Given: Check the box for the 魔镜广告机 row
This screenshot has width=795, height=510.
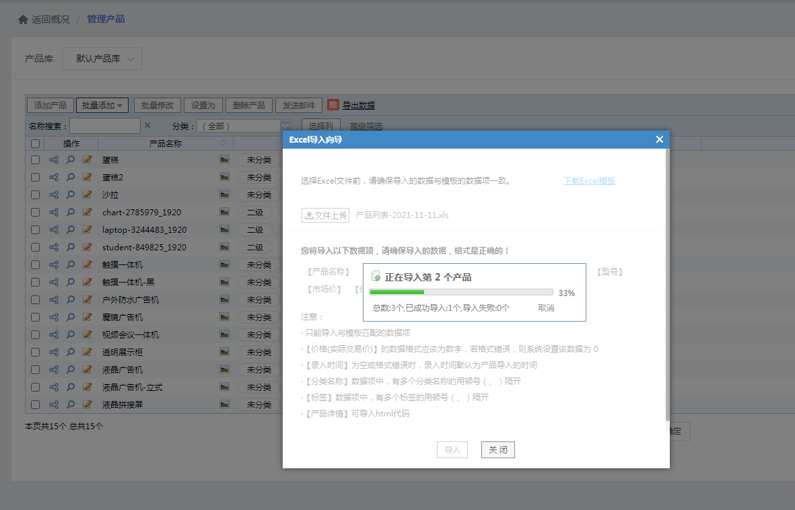Looking at the screenshot, I should 35,317.
